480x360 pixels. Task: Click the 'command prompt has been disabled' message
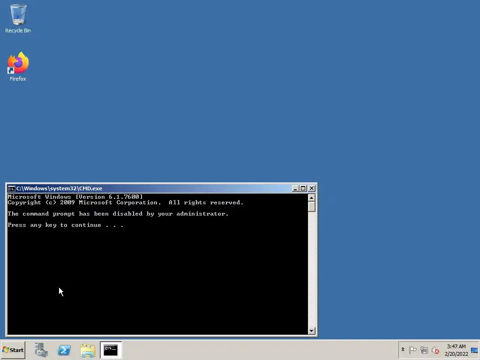tap(118, 214)
